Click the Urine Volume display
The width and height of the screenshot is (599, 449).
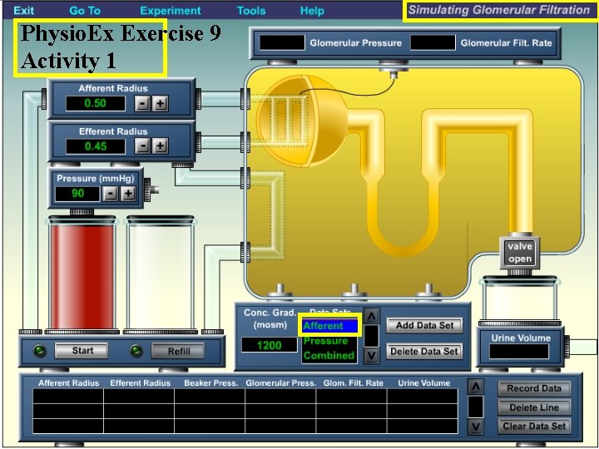pyautogui.click(x=519, y=351)
